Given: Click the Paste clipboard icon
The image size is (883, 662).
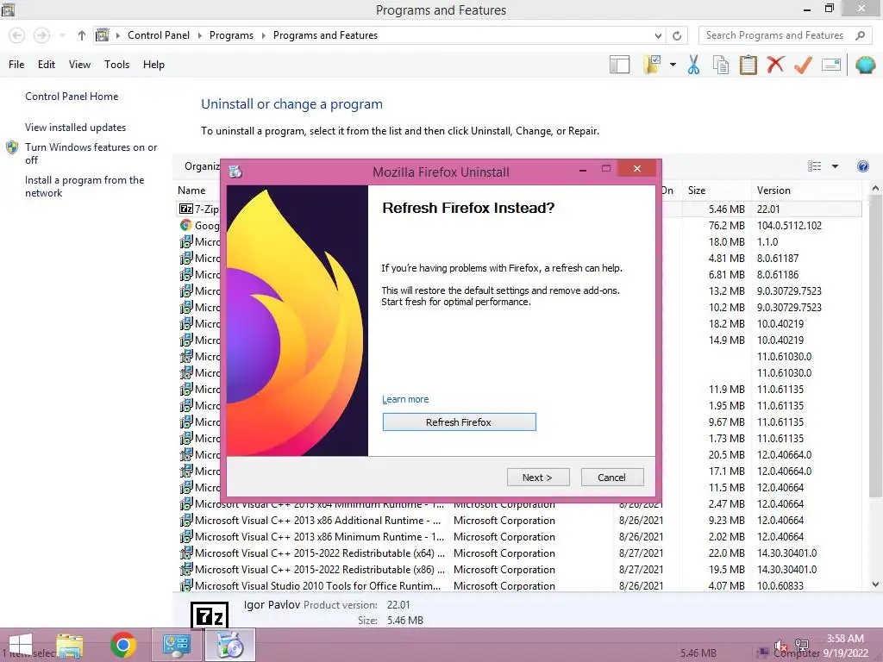Looking at the screenshot, I should click(x=748, y=65).
